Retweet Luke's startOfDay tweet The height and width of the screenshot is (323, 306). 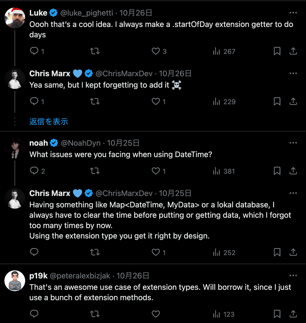click(95, 51)
